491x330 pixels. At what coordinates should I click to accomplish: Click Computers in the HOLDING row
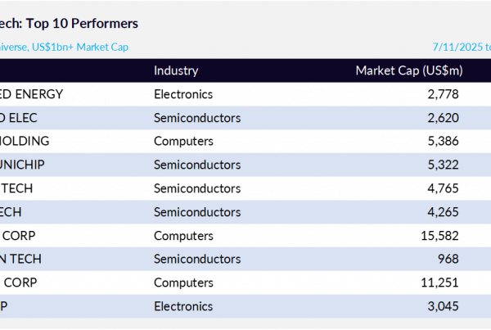[183, 141]
